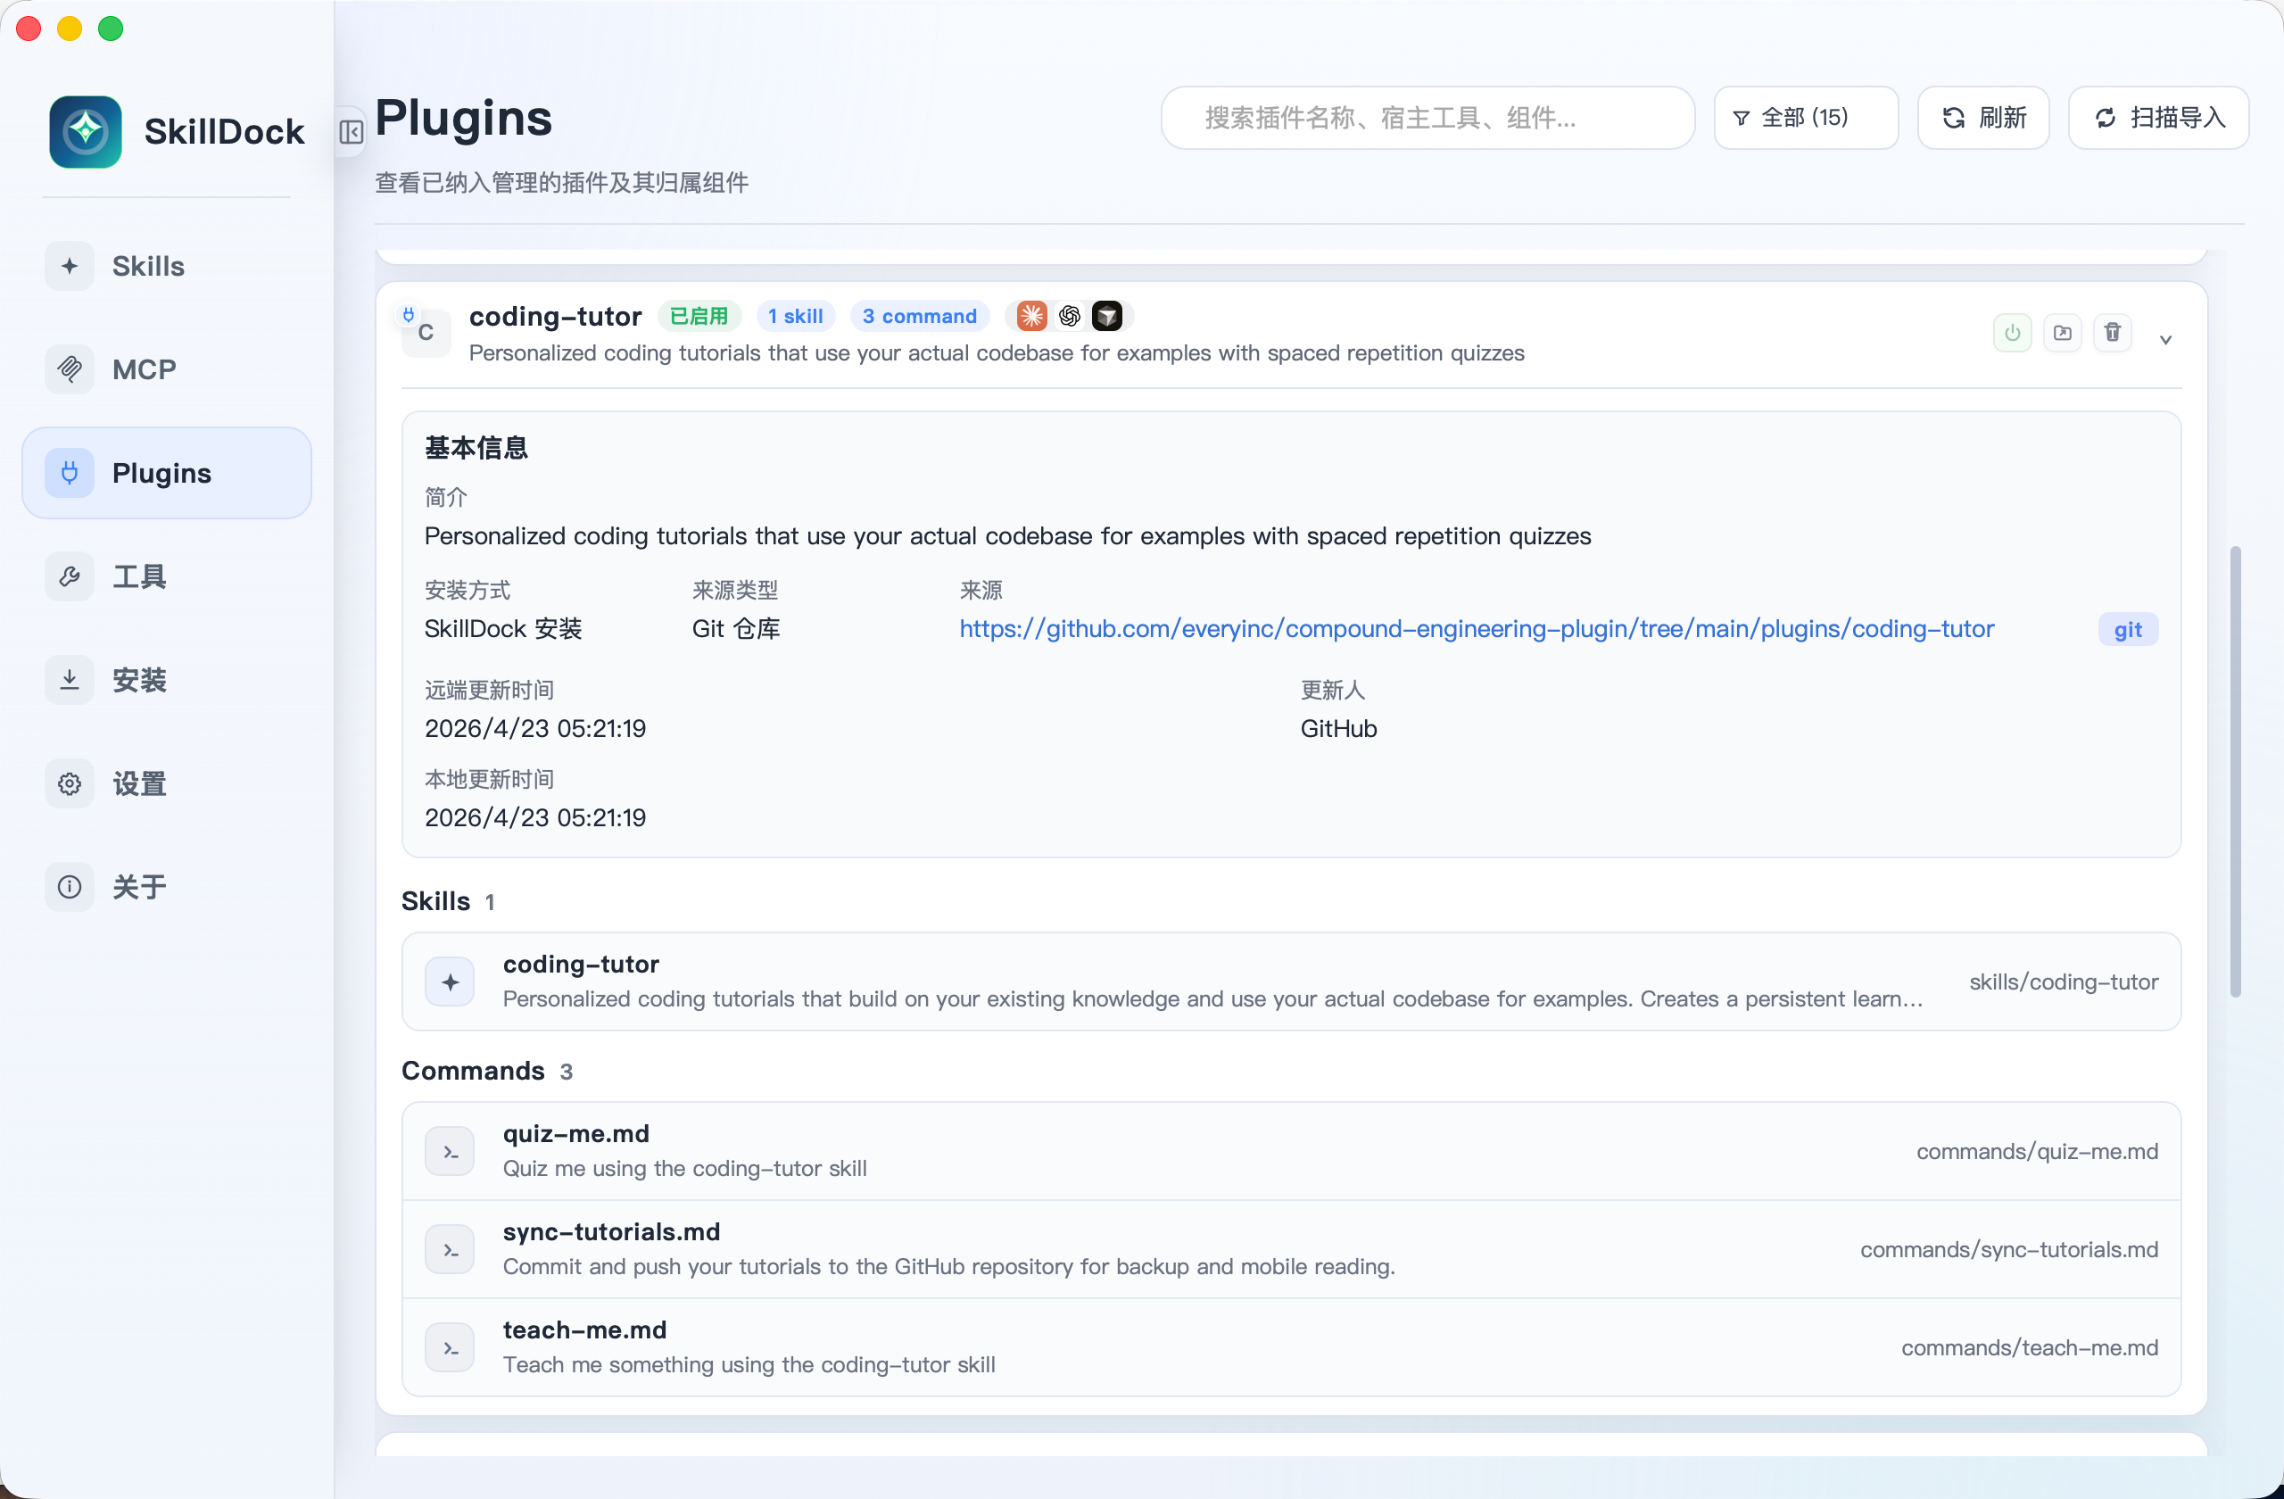Screen dimensions: 2284x1499
Task: Click the terminal icon of quiz-me.md
Action: point(450,1152)
